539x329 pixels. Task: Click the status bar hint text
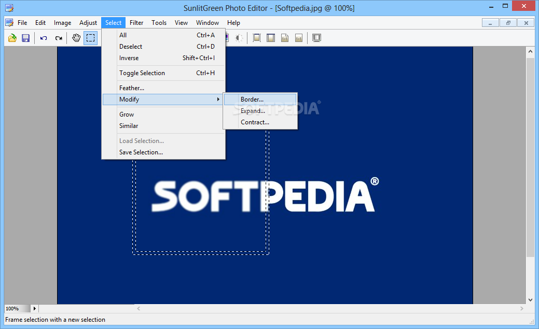[56, 319]
